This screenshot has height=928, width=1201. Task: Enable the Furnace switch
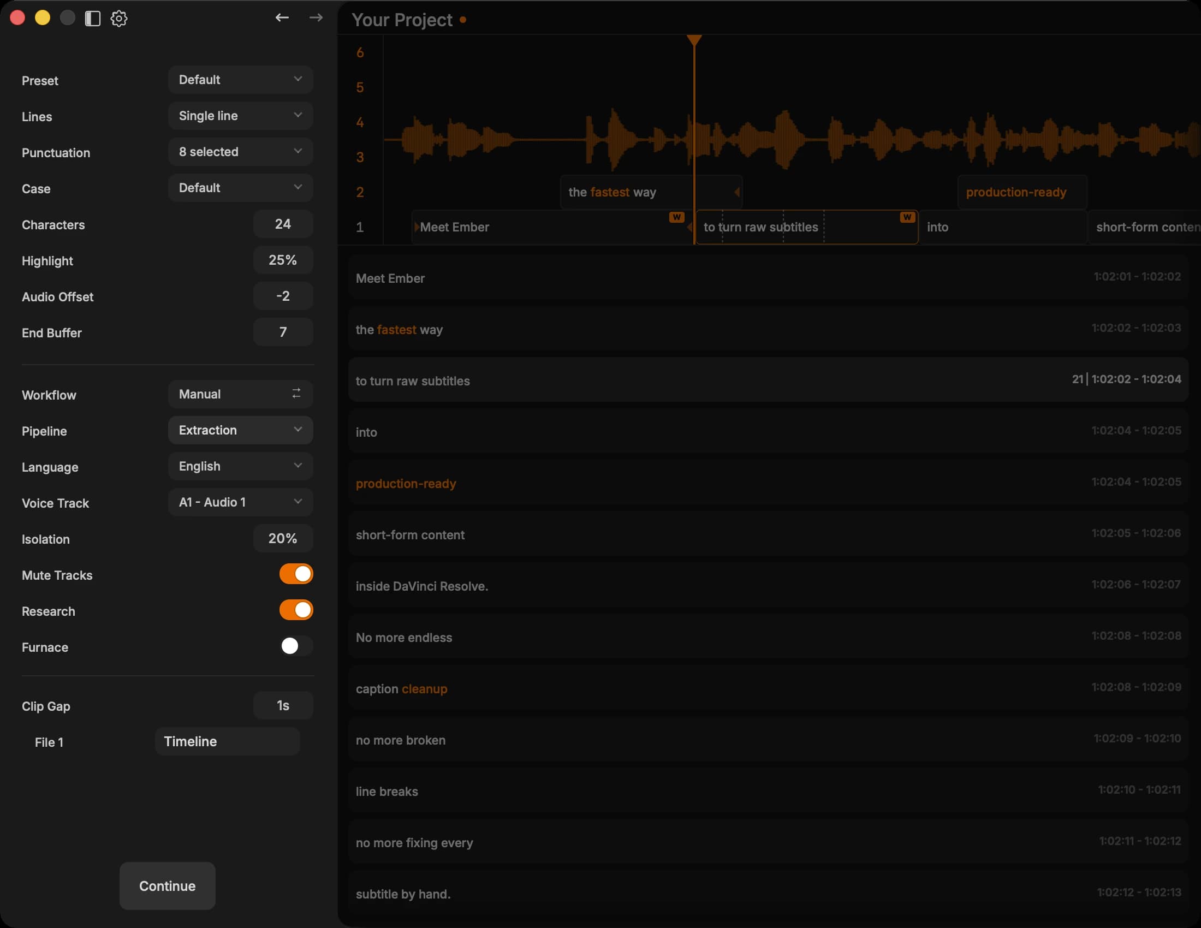(x=296, y=646)
